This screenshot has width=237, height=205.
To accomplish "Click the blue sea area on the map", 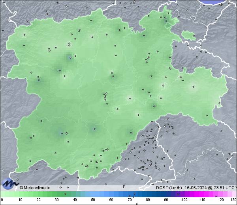I will [213, 2].
